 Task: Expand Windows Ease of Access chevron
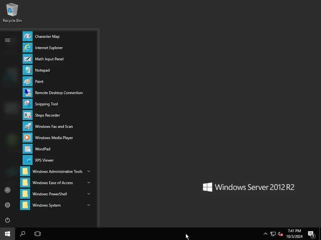[x=89, y=182]
